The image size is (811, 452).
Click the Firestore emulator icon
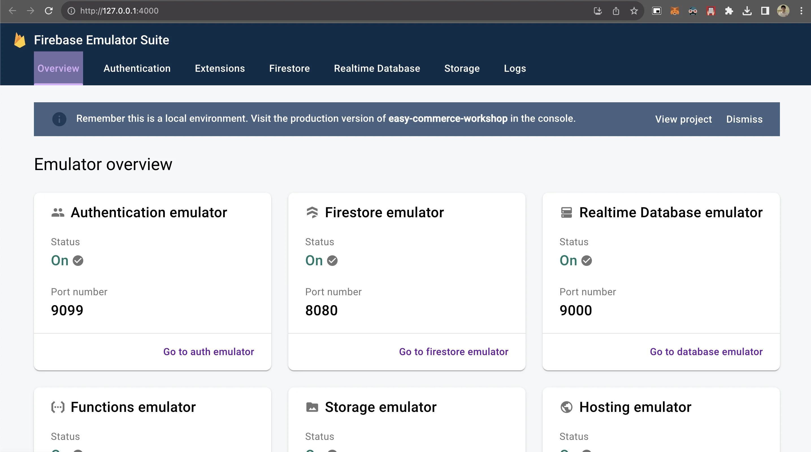(x=312, y=212)
